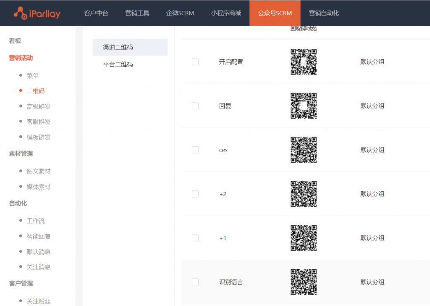The height and width of the screenshot is (306, 430).
Task: Check the 识别语言 row checkbox
Action: point(195,282)
